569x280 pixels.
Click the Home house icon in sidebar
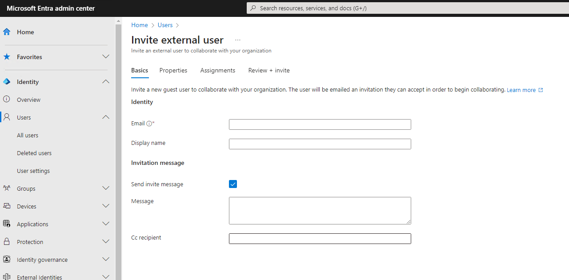(x=7, y=32)
